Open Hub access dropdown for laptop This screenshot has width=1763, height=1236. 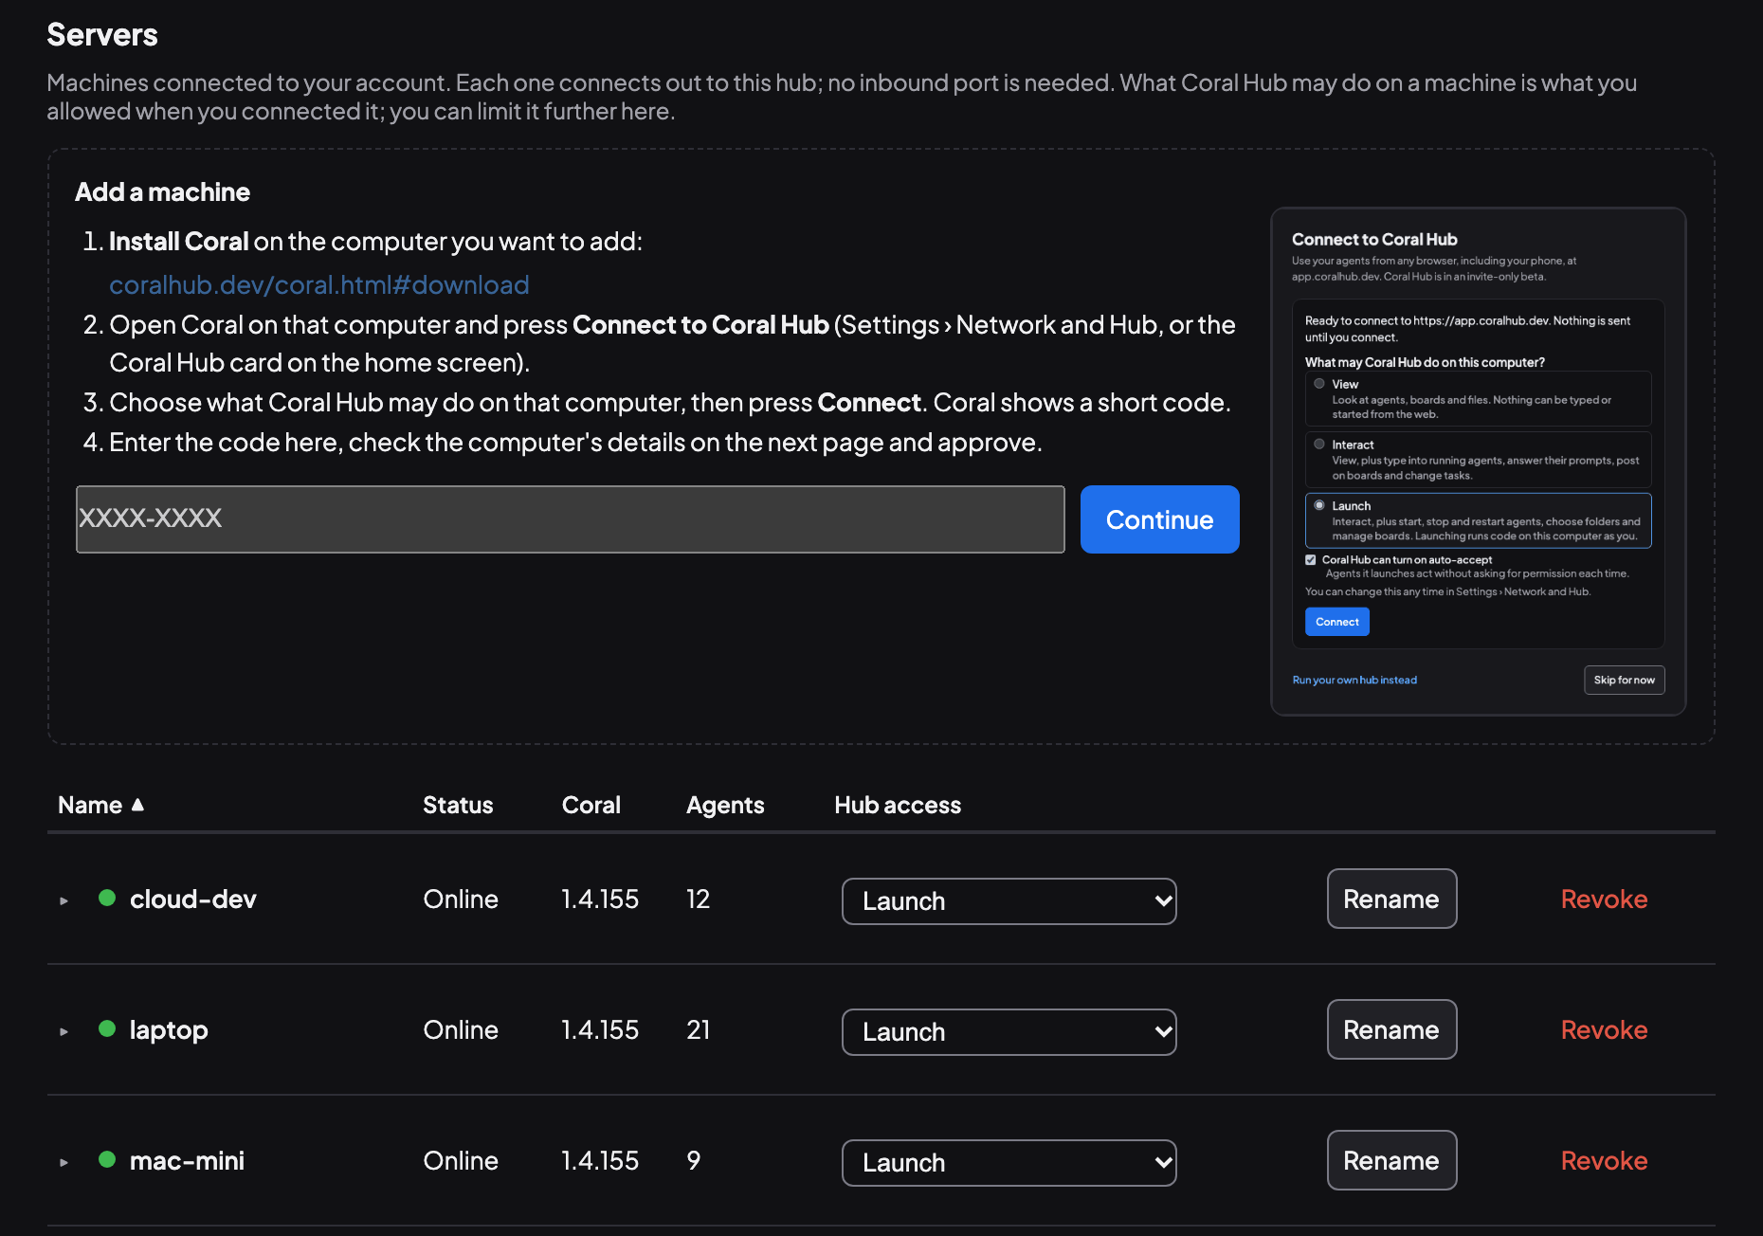[1009, 1031]
